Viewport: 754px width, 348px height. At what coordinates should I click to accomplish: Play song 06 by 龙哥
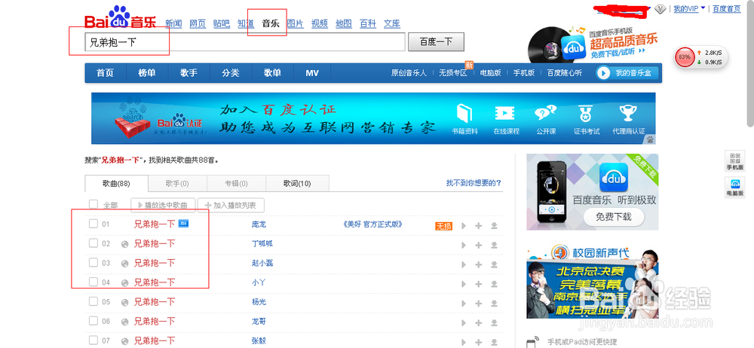[464, 322]
